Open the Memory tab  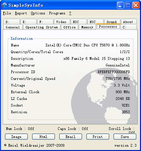point(87,27)
